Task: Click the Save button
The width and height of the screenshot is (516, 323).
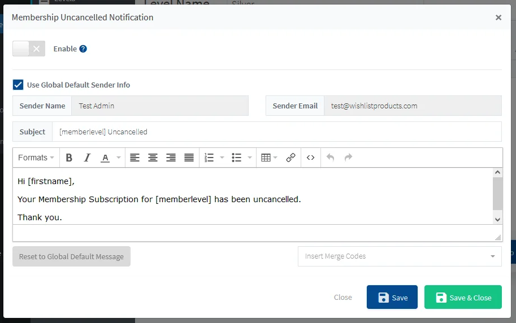Action: coord(392,297)
